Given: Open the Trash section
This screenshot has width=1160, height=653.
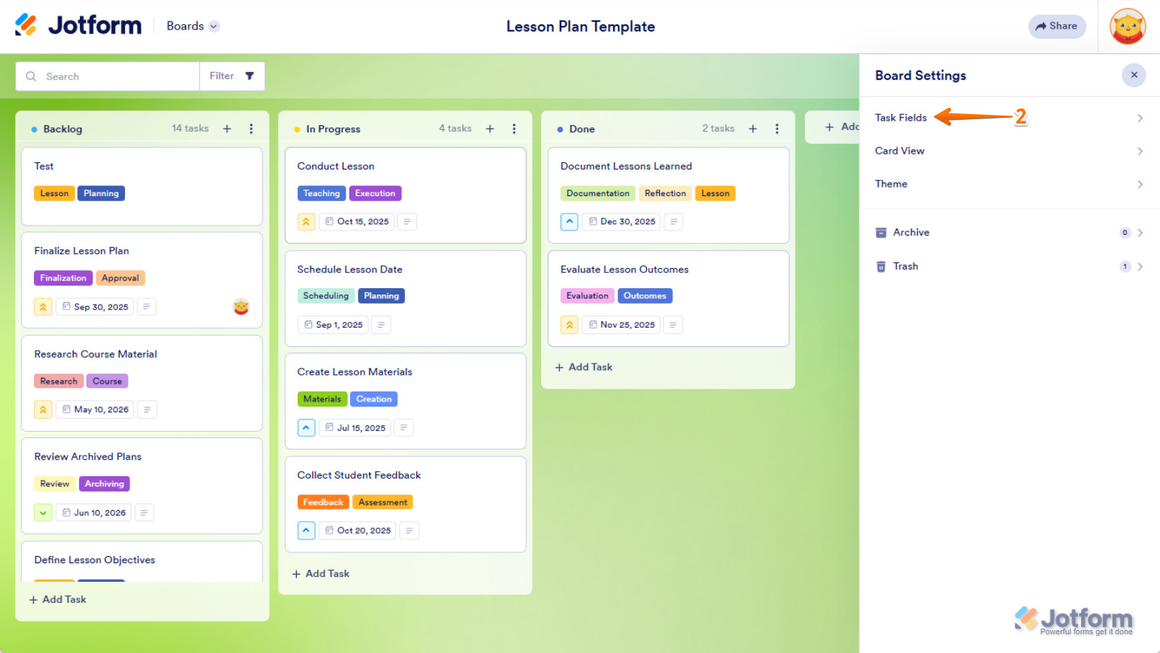Looking at the screenshot, I should coord(906,266).
